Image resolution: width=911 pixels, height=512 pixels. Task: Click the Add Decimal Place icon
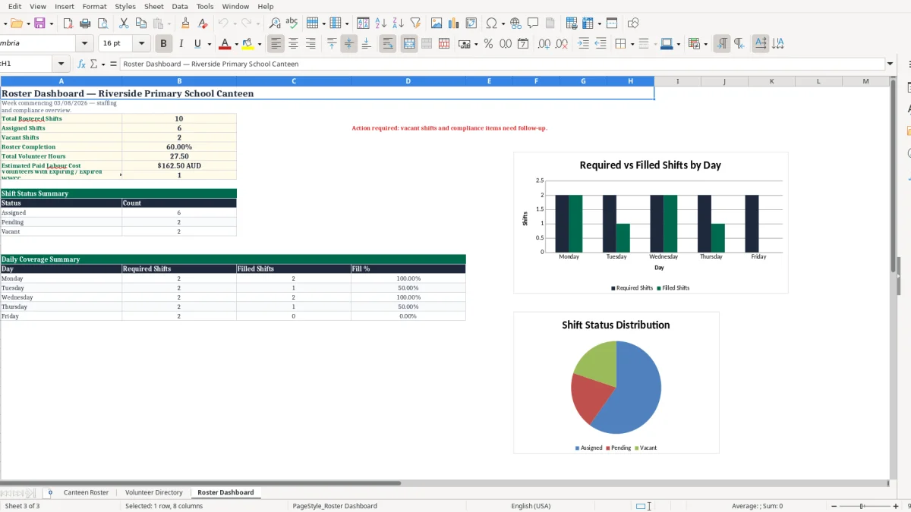(544, 44)
